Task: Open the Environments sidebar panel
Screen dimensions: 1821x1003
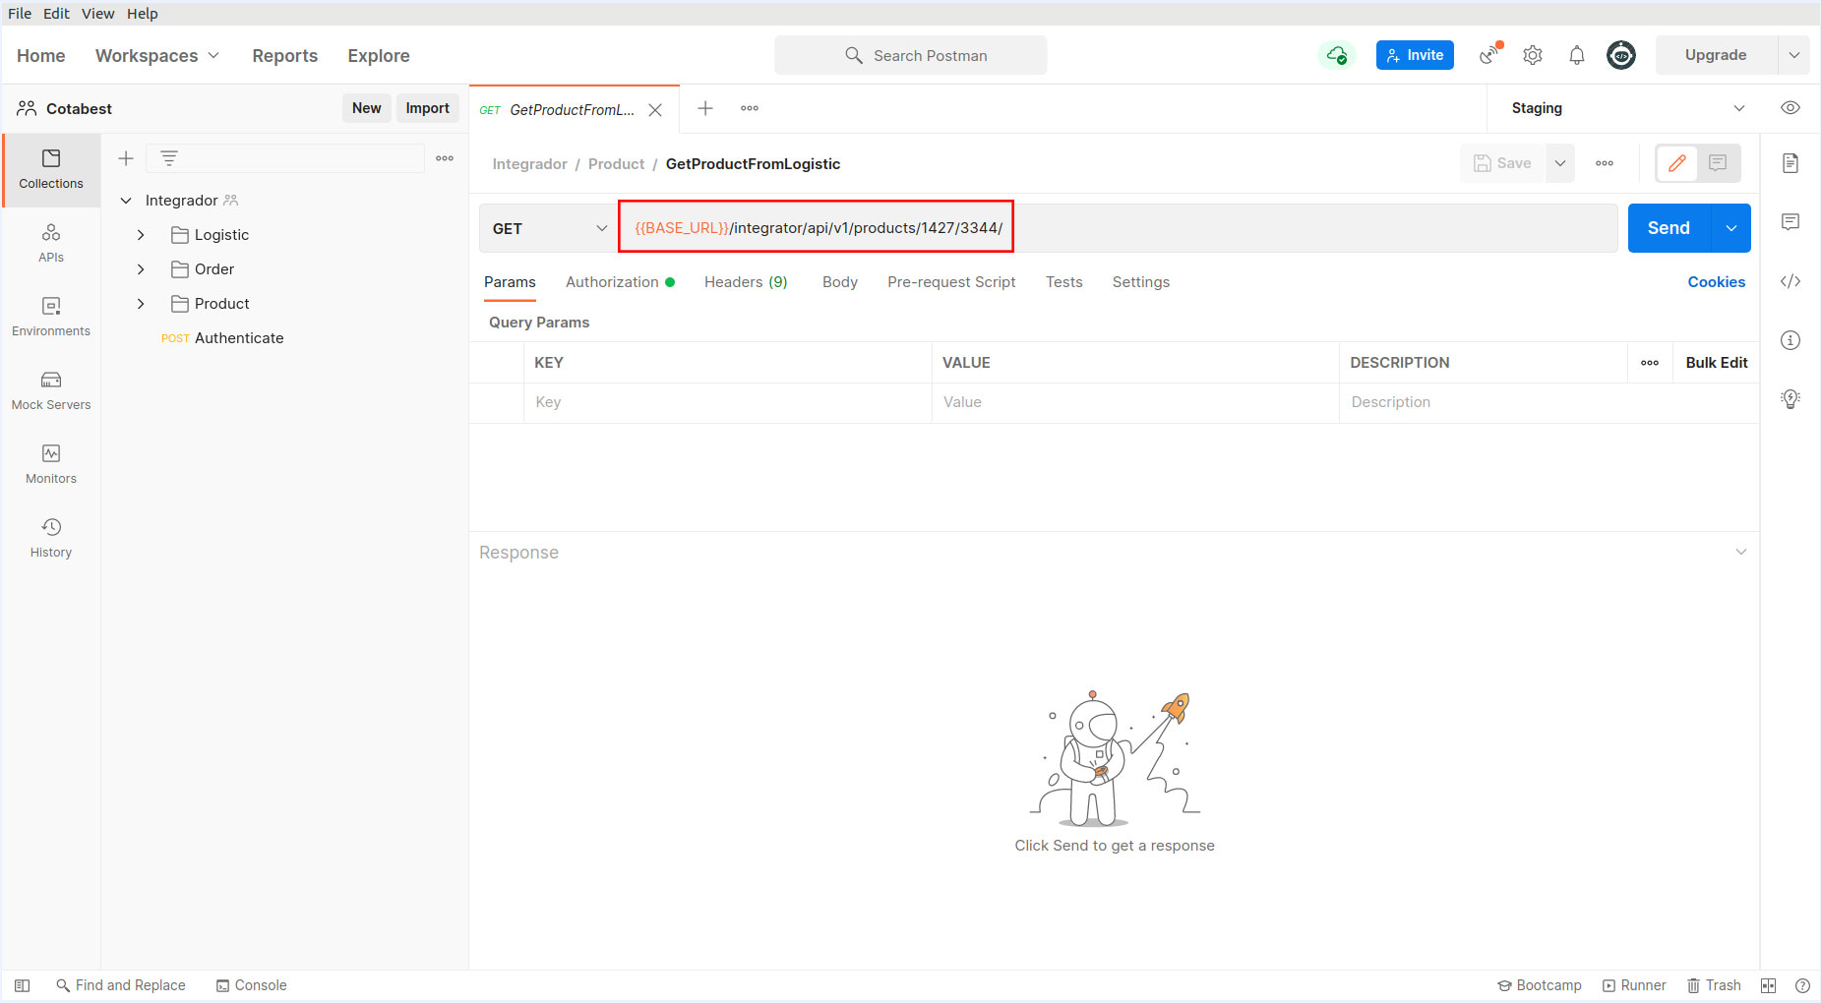Action: 51,318
